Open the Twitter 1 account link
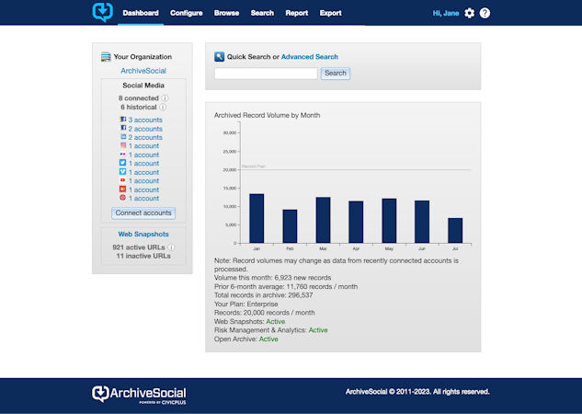The width and height of the screenshot is (582, 414). pyautogui.click(x=143, y=164)
